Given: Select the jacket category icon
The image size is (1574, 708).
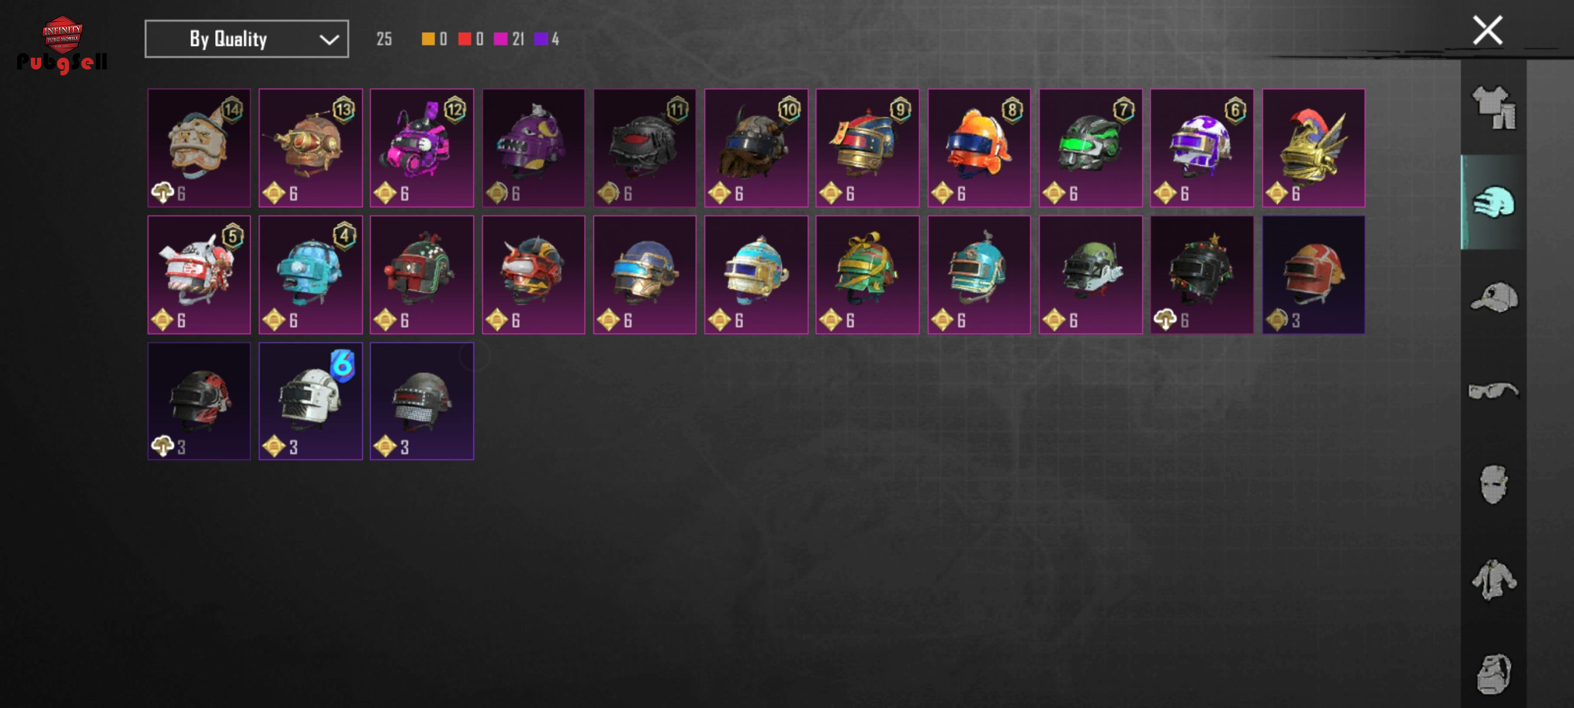Looking at the screenshot, I should [1494, 580].
